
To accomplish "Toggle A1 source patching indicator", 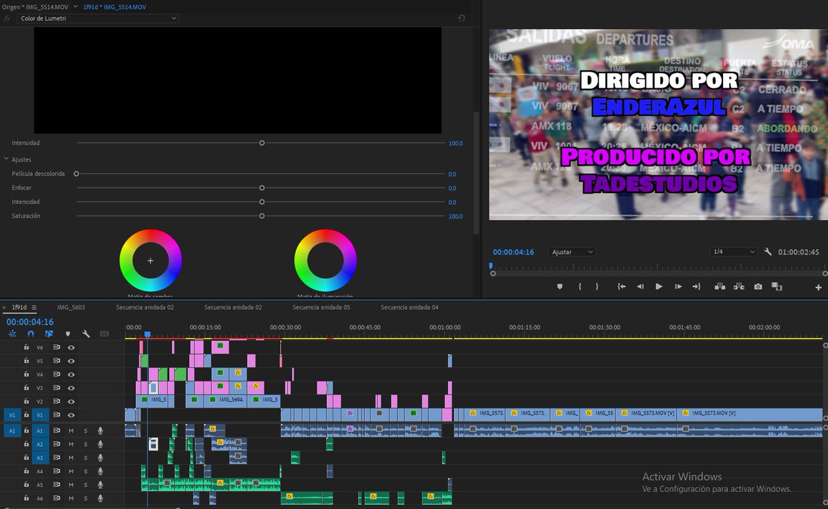I will (12, 430).
